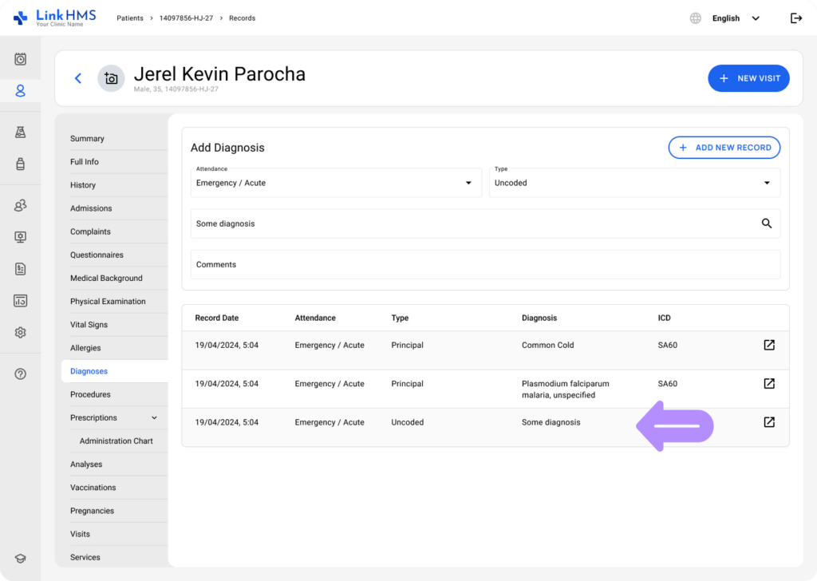The height and width of the screenshot is (581, 817).
Task: Expand the Attendance dropdown showing Emergency / Acute
Action: pyautogui.click(x=469, y=183)
